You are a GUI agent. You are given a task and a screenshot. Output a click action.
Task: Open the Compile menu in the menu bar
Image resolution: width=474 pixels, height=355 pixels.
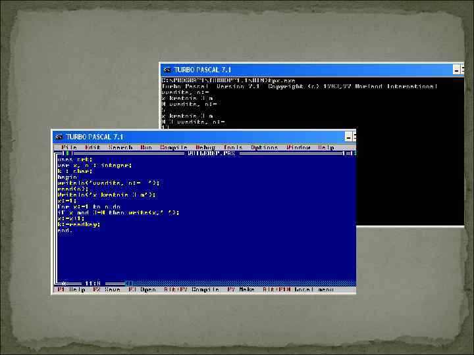coord(174,147)
